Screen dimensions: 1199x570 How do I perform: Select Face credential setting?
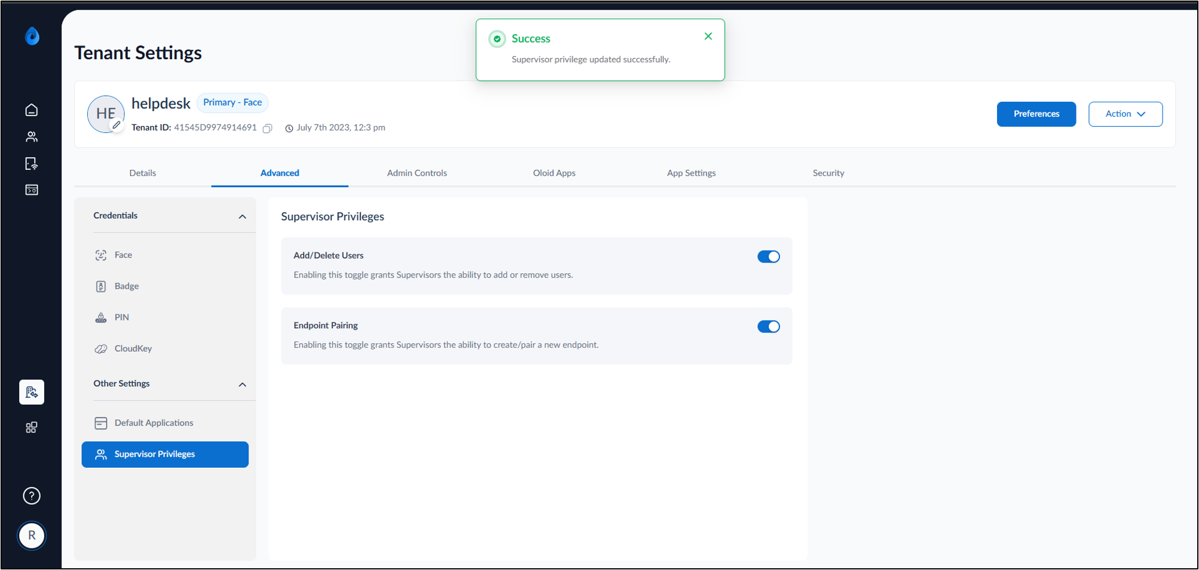(165, 255)
